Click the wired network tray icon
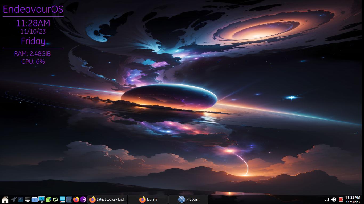This screenshot has height=204, width=364. coord(327,199)
